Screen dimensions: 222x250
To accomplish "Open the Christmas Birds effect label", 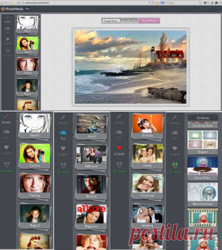I will click(202, 126).
